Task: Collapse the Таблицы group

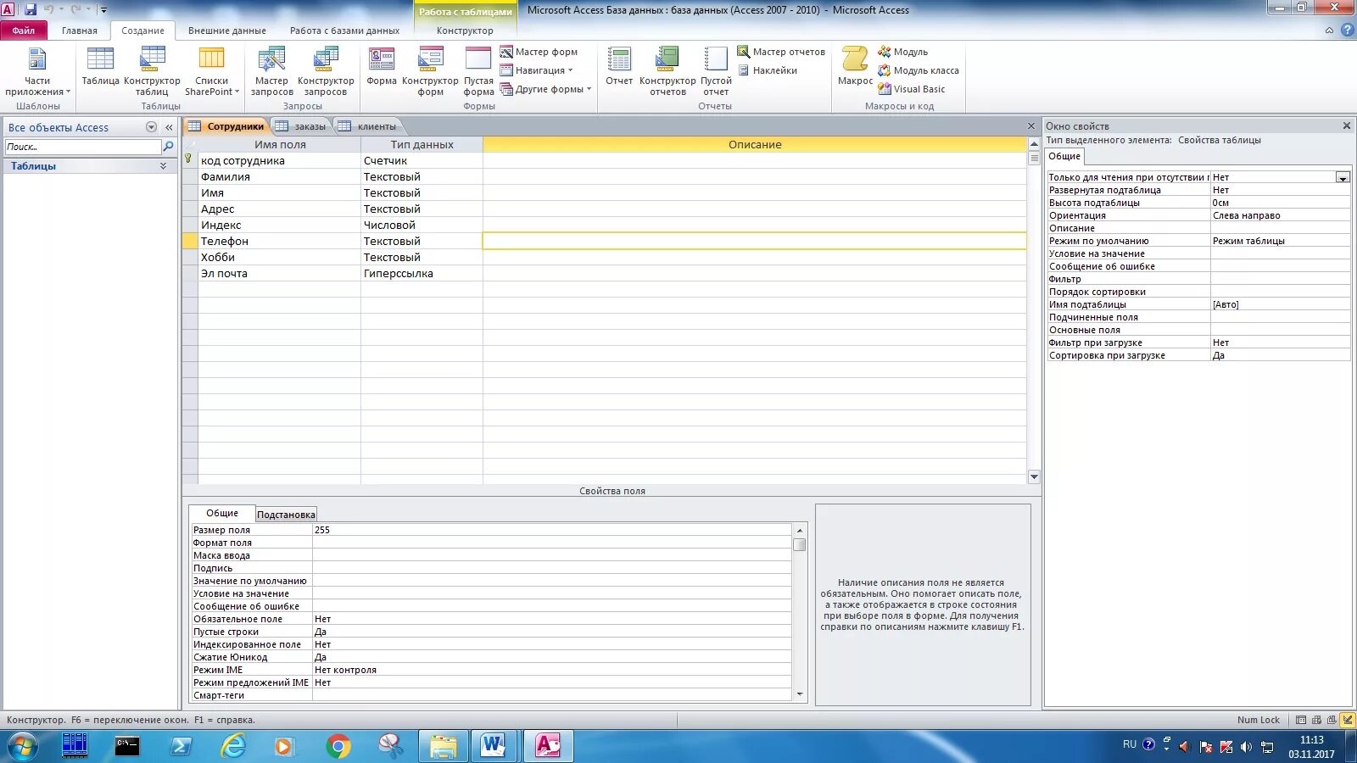Action: coord(163,166)
